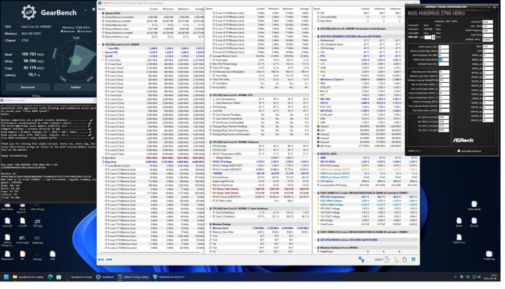
Task: Select the 100%.jpg desktop file
Action: [37, 223]
